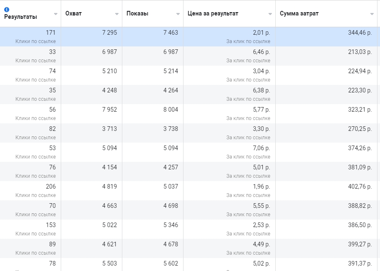The width and height of the screenshot is (380, 271).
Task: Select the reach value 7 295
Action: coord(109,33)
